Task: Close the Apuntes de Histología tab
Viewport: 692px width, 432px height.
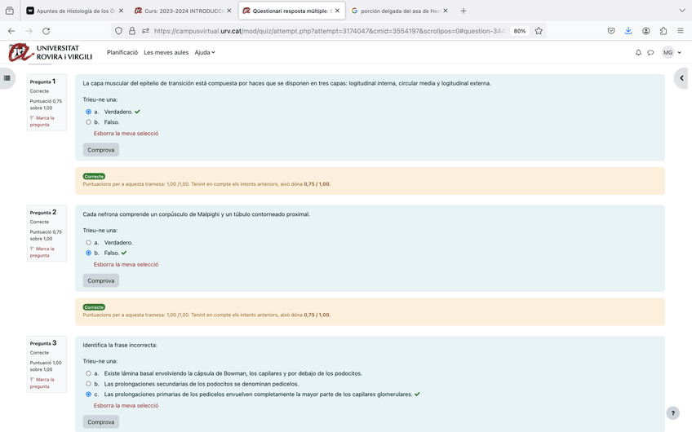Action: [x=121, y=11]
